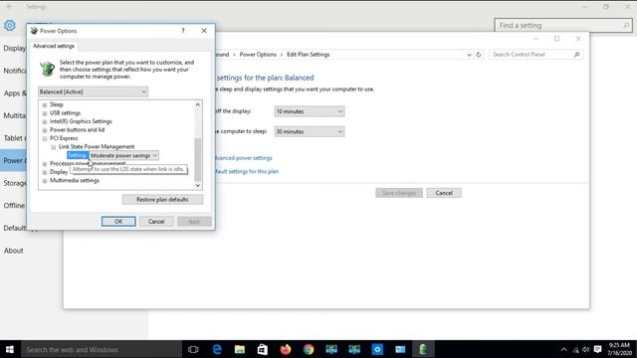Expand the Sleep tree node
Screen dimensions: 637x358
coord(45,104)
